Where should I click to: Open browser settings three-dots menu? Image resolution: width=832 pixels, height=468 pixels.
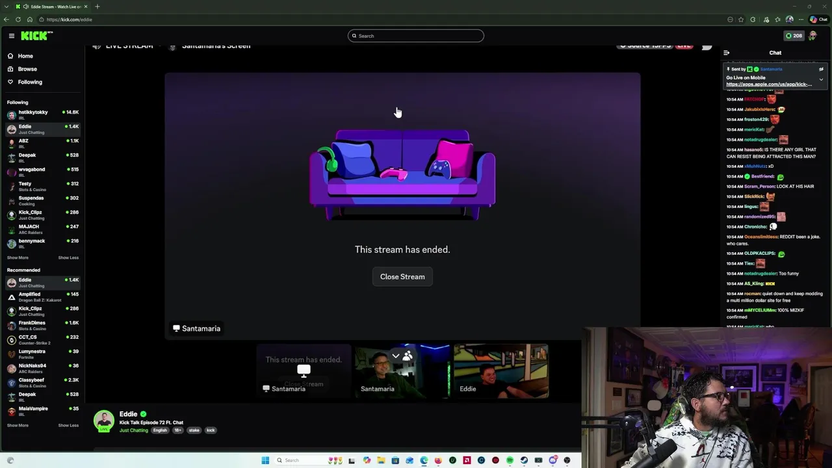click(801, 19)
